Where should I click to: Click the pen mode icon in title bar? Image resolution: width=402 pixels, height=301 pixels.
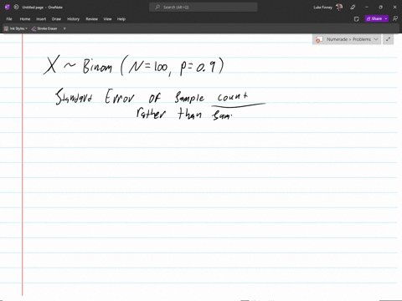coord(353,8)
